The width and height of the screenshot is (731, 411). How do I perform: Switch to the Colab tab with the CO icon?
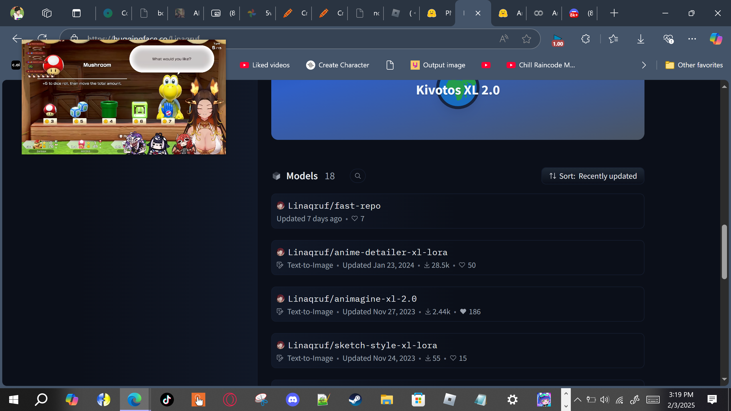544,13
